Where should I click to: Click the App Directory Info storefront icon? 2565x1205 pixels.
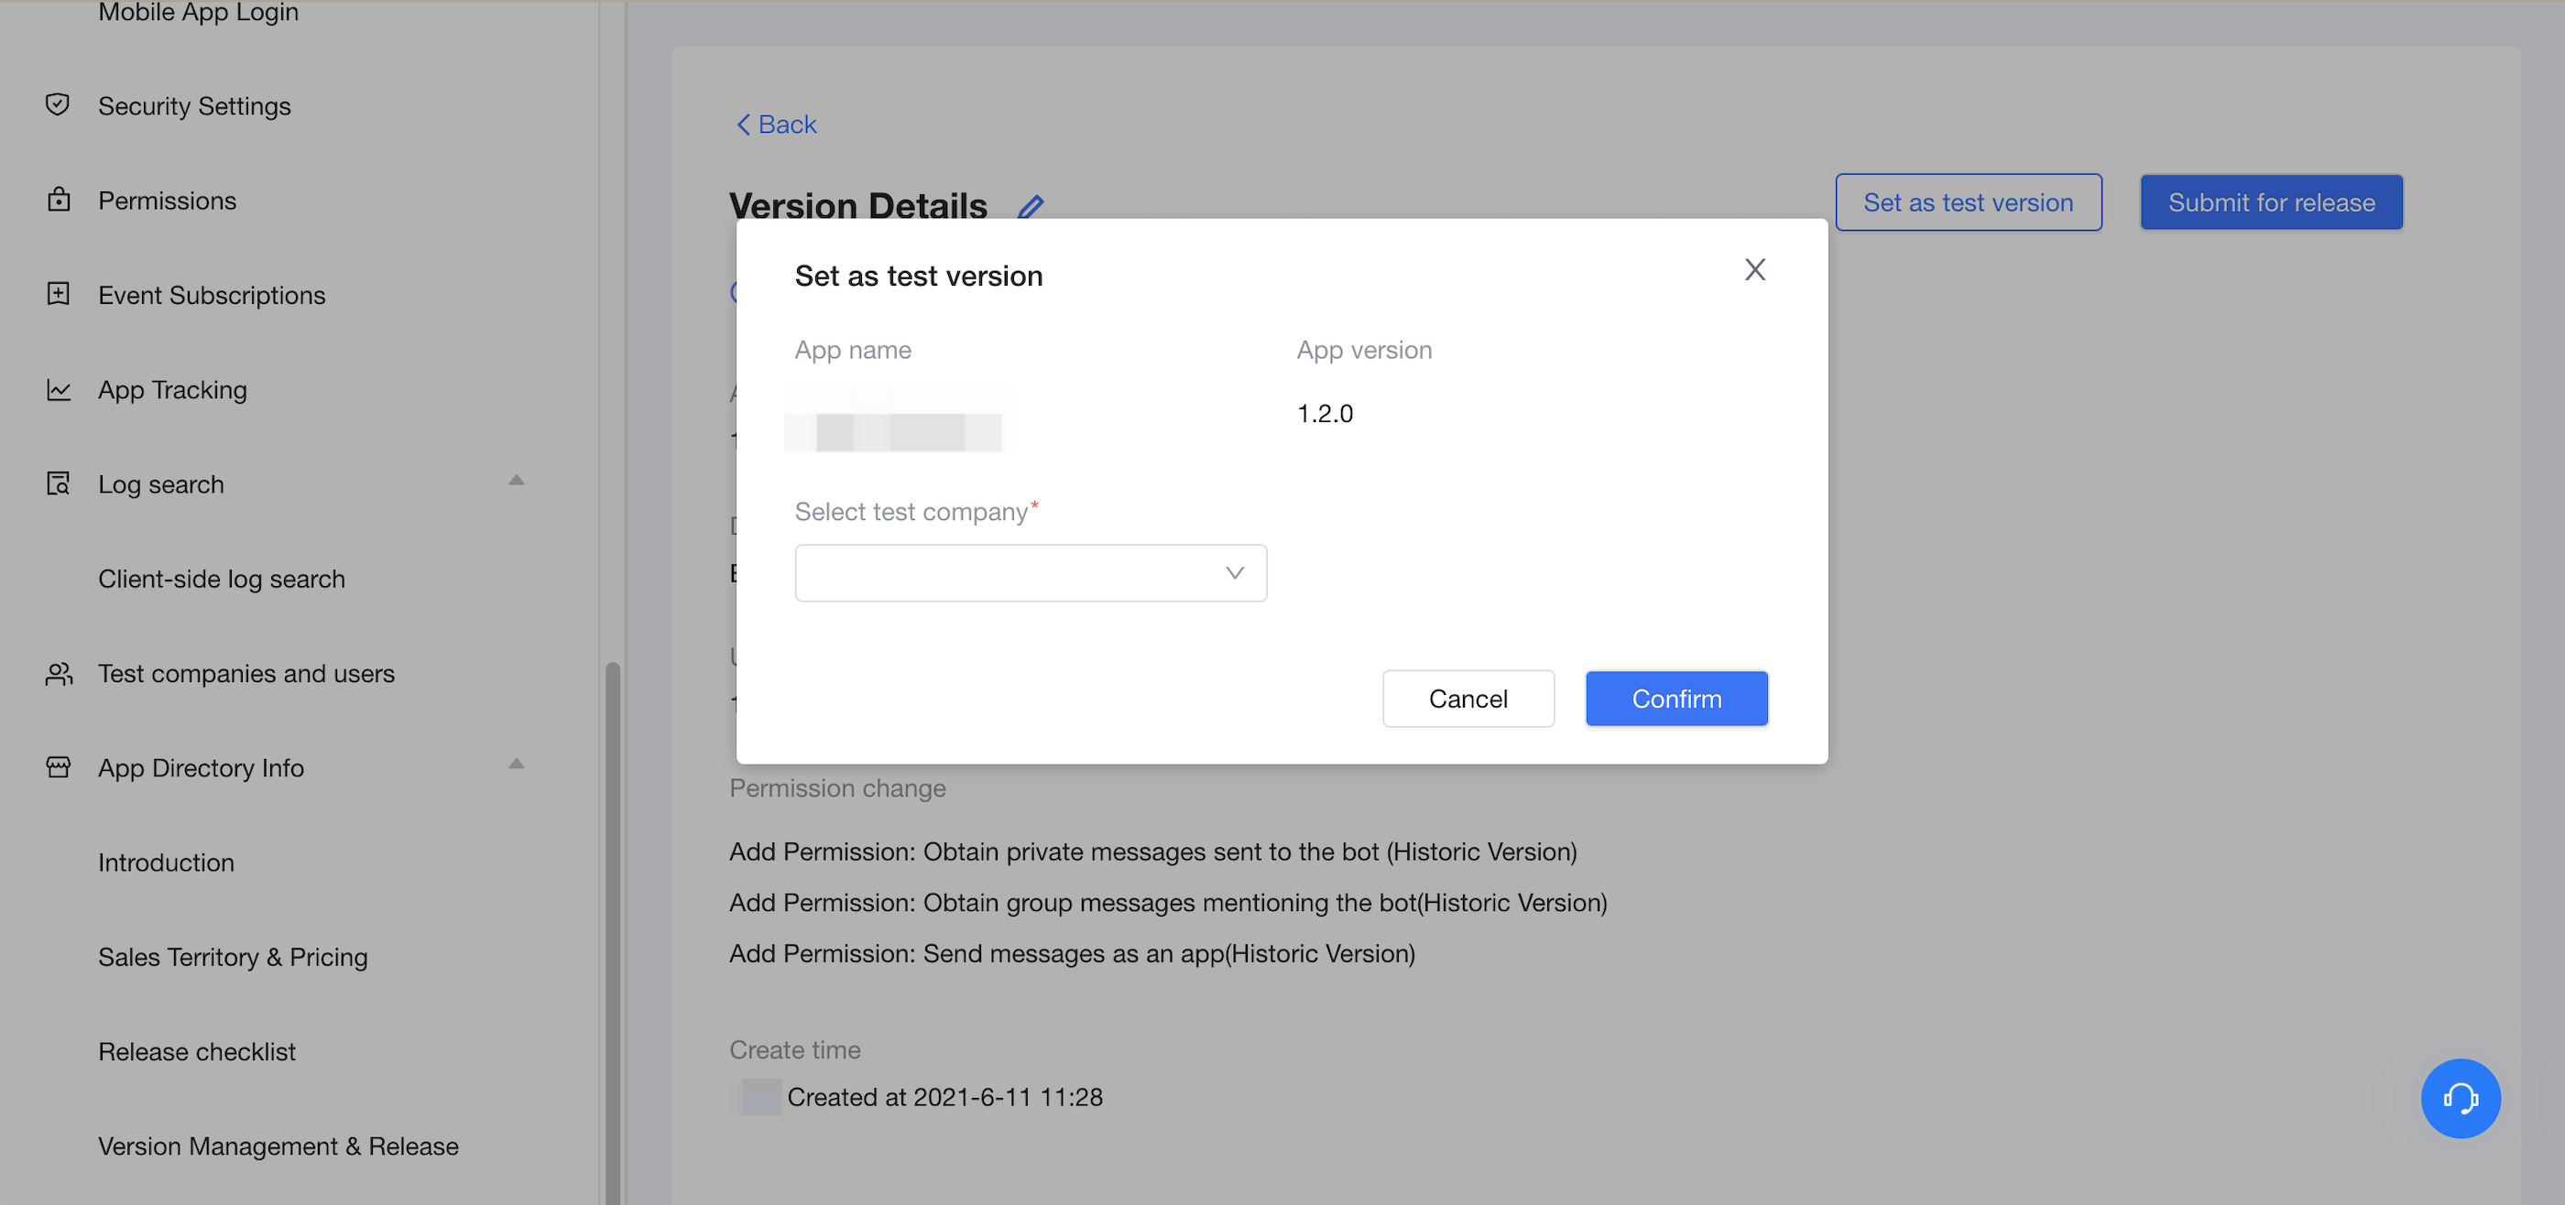coord(58,767)
